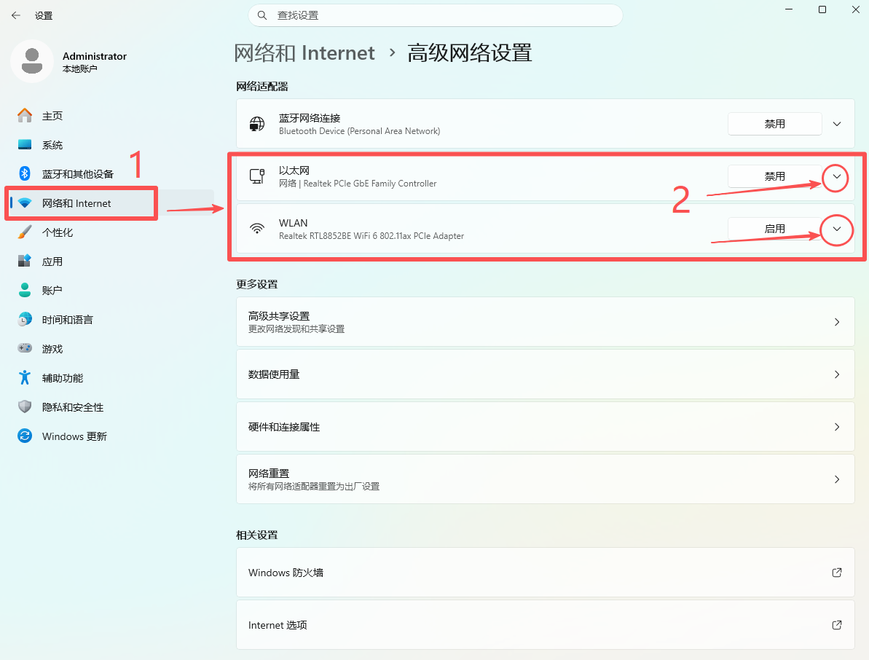Disable the 以太网 adapter with 禁用
Viewport: 869px width, 660px height.
point(775,176)
